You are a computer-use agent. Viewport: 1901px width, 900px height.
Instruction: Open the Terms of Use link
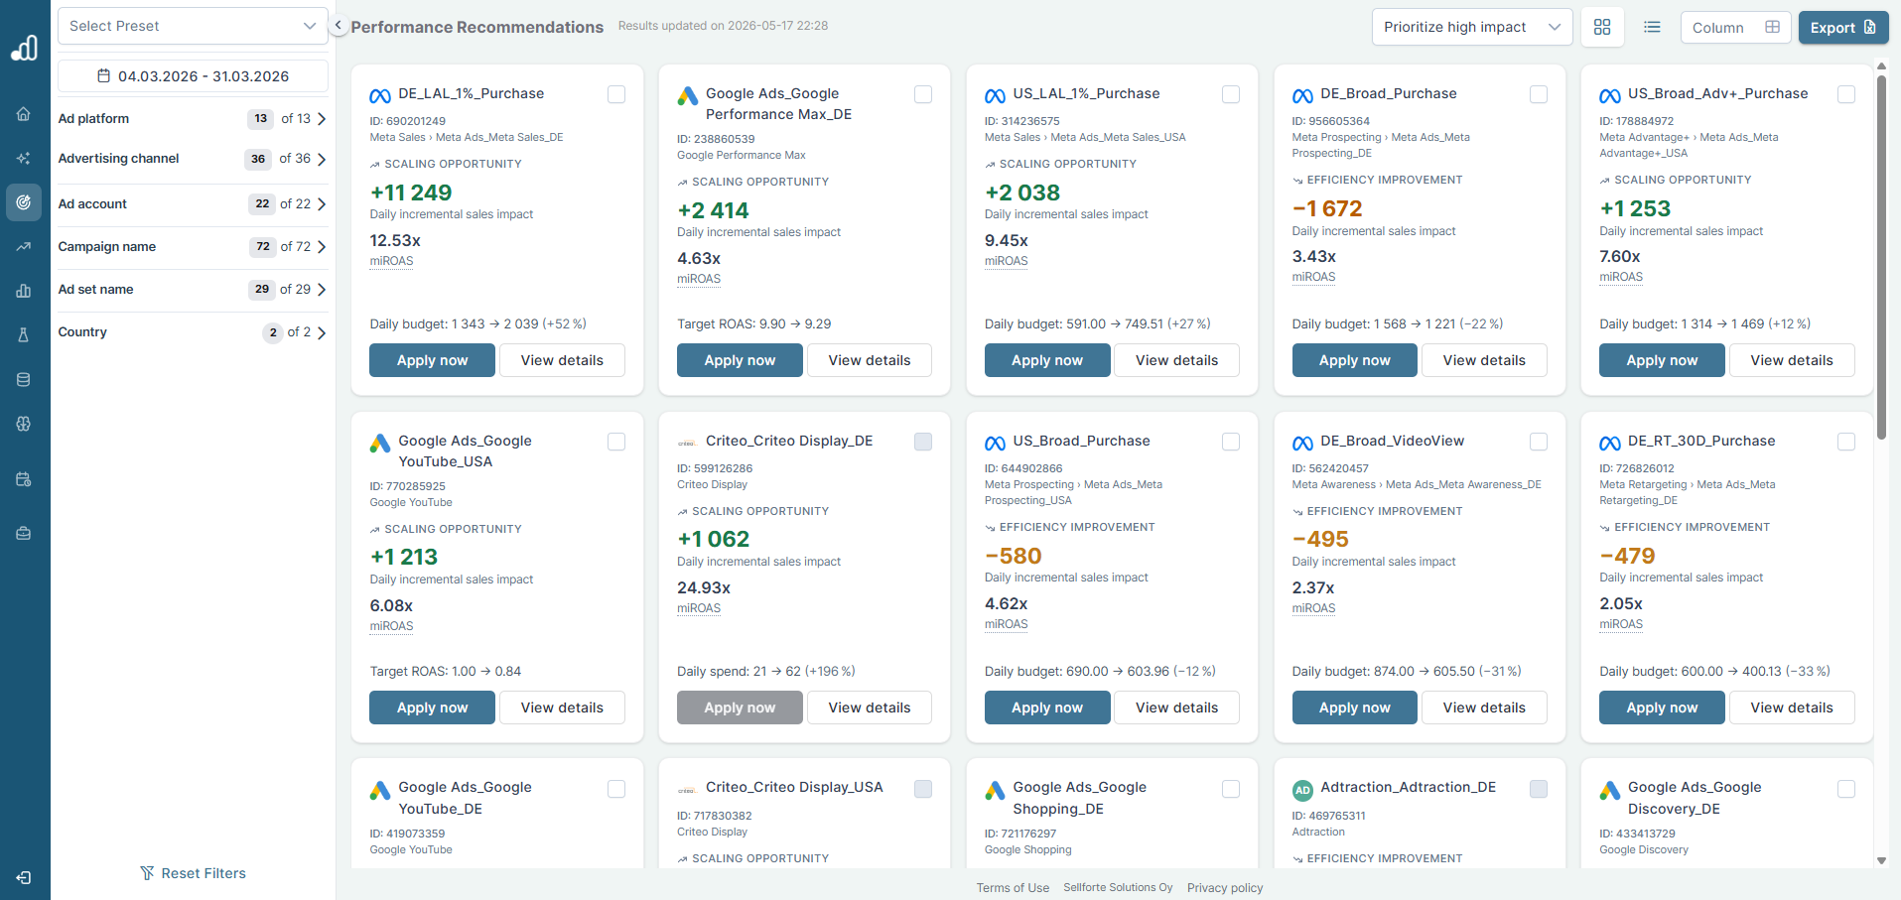(1013, 888)
